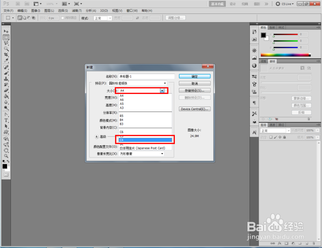Select the Crop tool
This screenshot has height=248, width=322.
(6, 54)
